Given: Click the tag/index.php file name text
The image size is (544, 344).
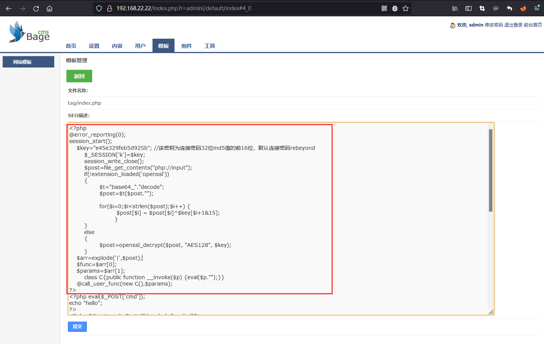Looking at the screenshot, I should click(x=85, y=103).
